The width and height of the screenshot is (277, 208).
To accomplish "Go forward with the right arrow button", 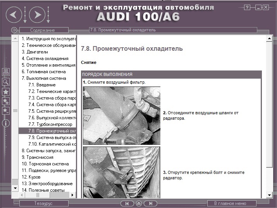I will 37,15.
